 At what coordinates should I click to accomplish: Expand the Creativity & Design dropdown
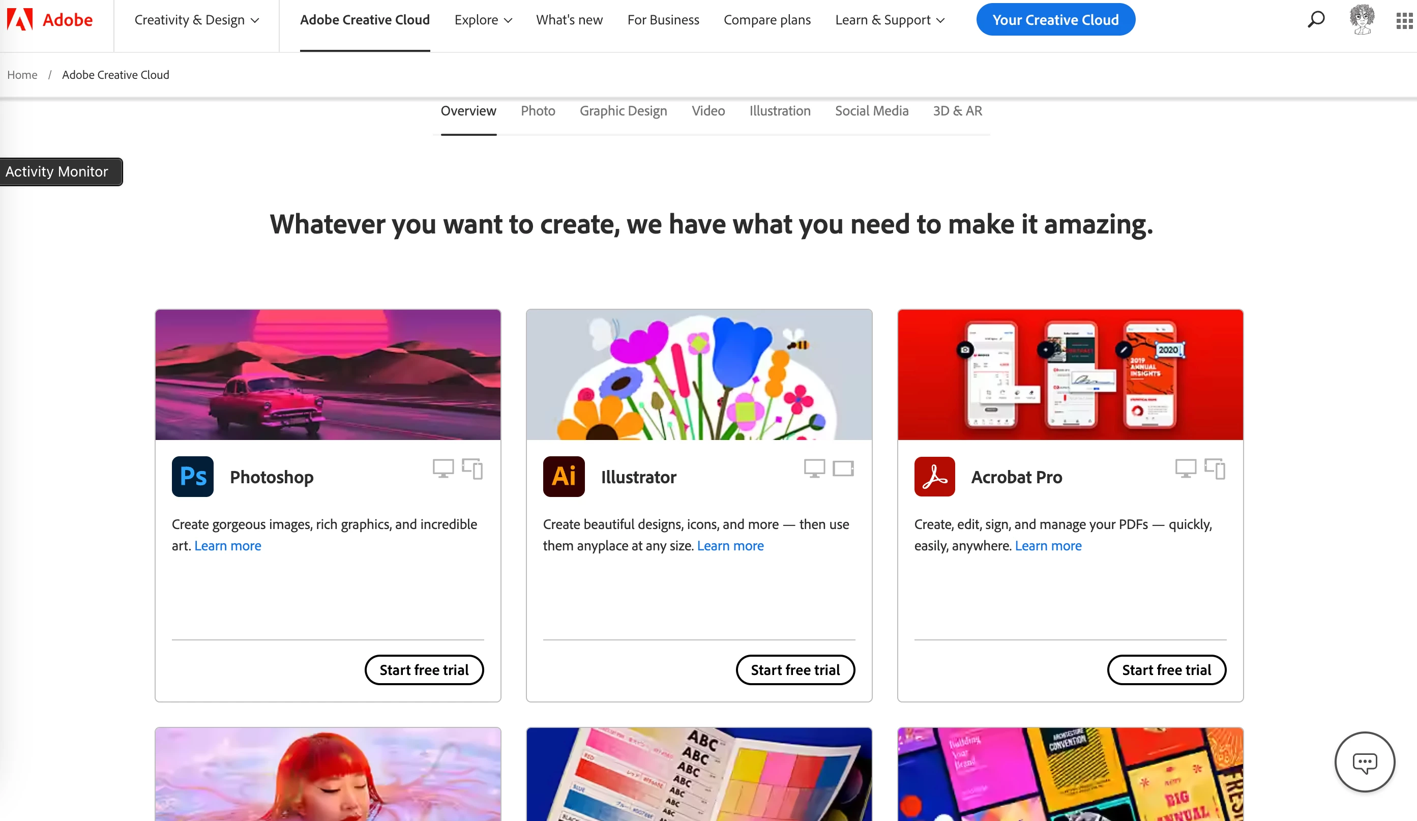click(x=197, y=20)
